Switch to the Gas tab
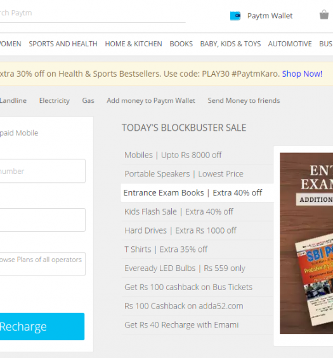The image size is (333, 358). (x=88, y=100)
